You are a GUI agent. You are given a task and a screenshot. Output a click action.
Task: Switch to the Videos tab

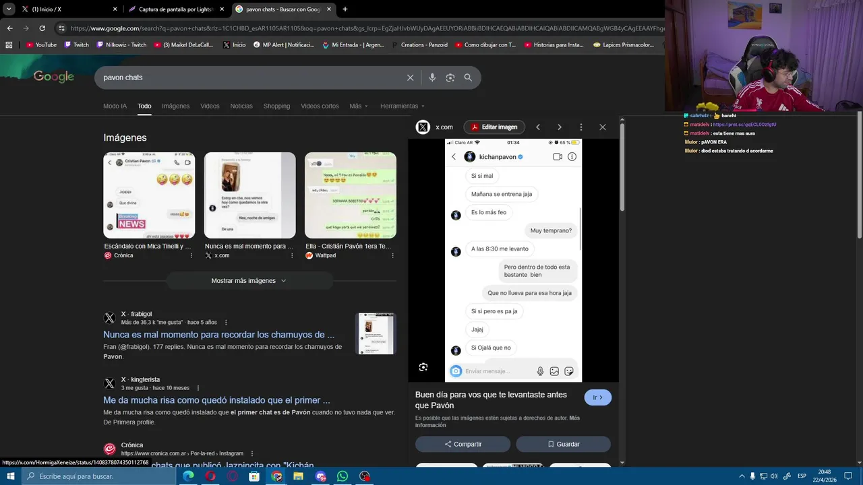pos(210,106)
